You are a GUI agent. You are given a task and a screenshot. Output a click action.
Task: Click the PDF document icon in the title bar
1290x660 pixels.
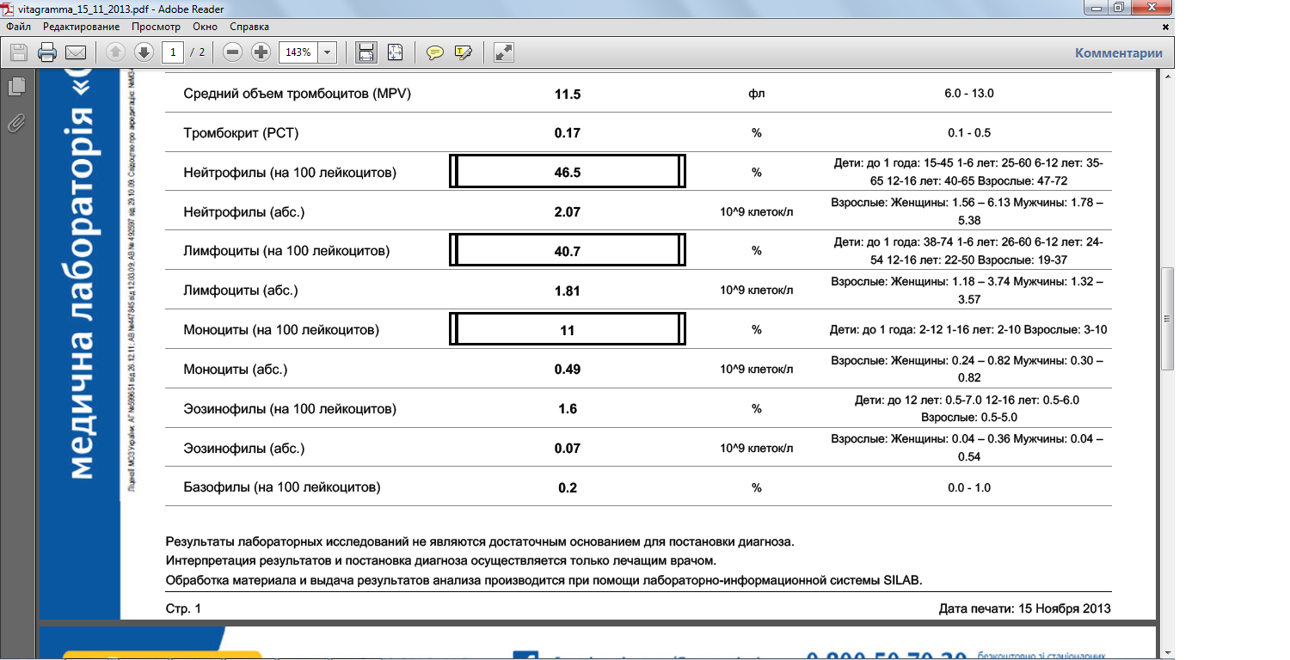coord(9,9)
